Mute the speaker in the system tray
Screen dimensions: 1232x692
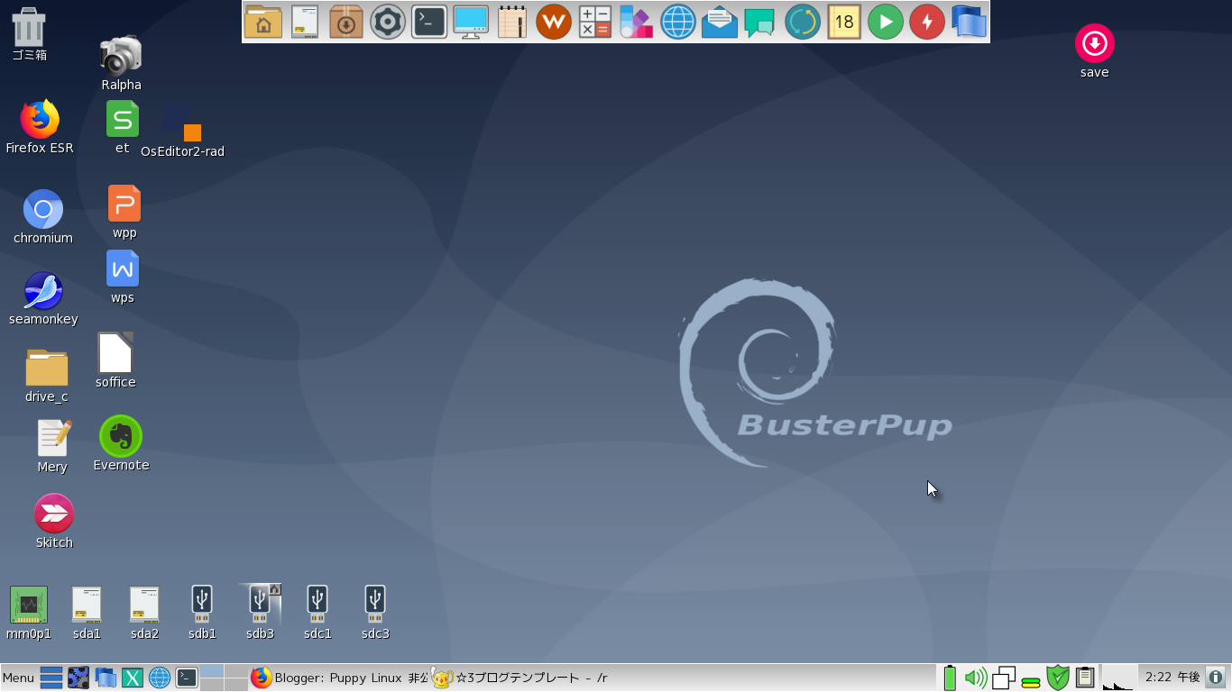click(975, 677)
